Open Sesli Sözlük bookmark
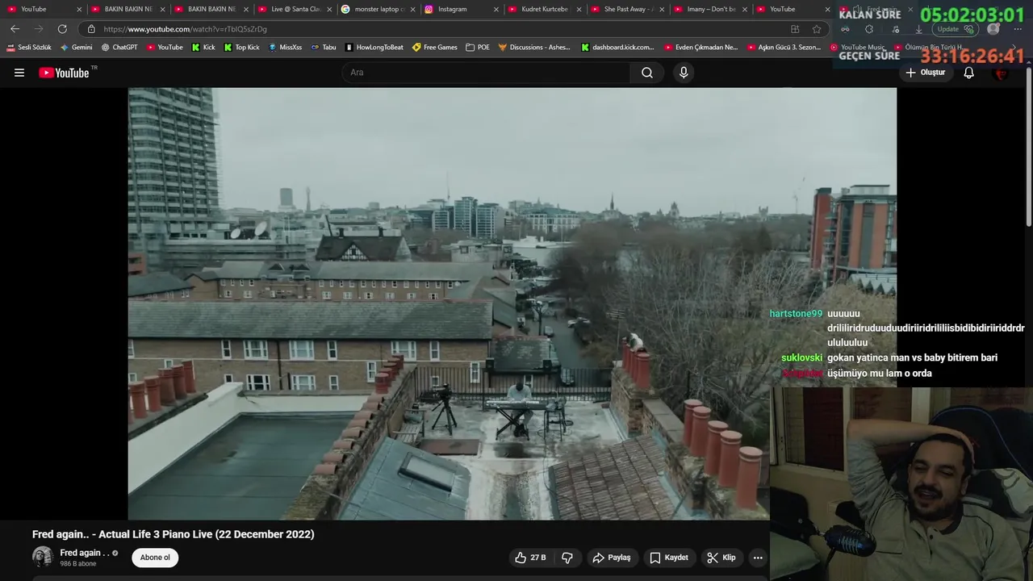 coord(29,48)
